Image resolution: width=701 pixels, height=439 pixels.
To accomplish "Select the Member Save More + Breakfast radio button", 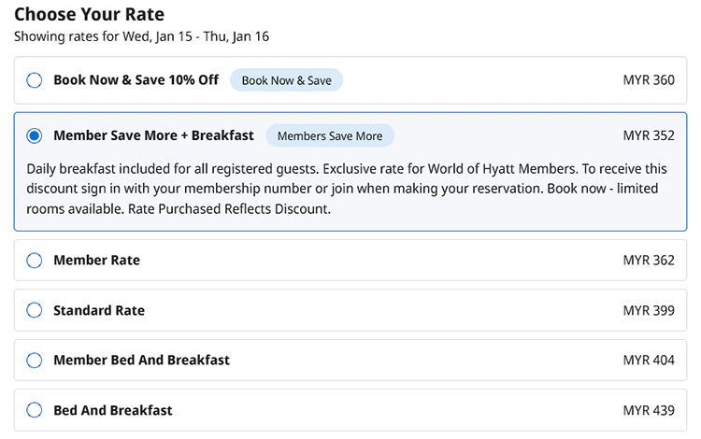I will pyautogui.click(x=35, y=136).
